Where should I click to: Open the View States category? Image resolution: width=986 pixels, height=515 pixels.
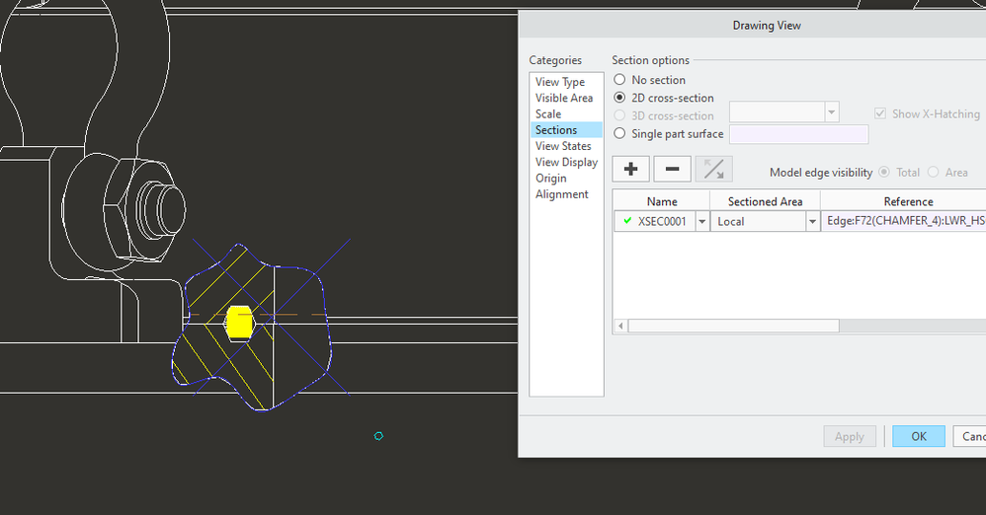[x=563, y=146]
